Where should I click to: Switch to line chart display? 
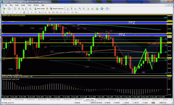(75, 9)
